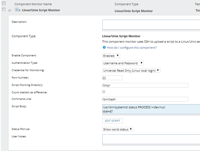Click into the Description text box
This screenshot has width=200, height=151.
point(151,24)
